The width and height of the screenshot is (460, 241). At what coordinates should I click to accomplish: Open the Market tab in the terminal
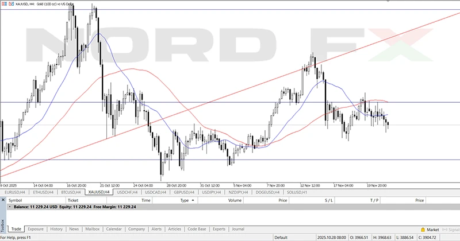(x=433, y=230)
